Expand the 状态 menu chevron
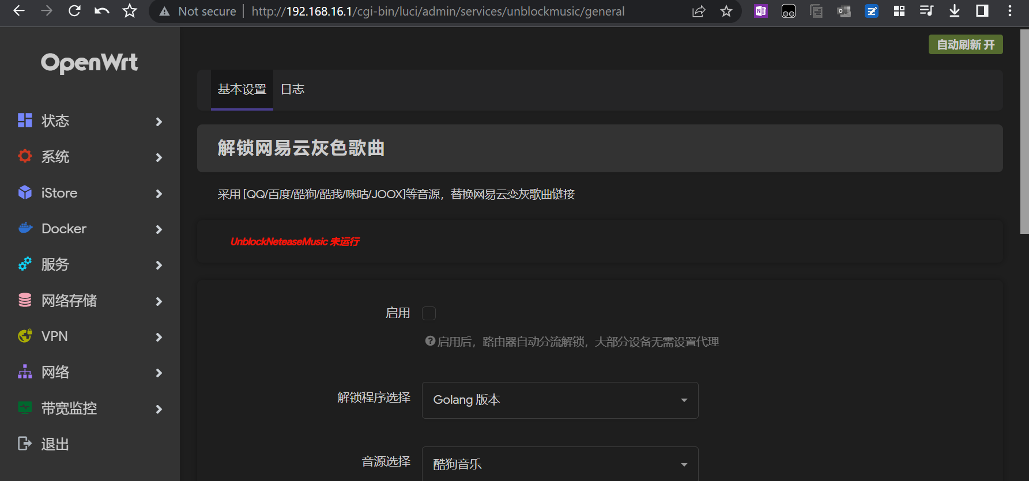 [159, 122]
